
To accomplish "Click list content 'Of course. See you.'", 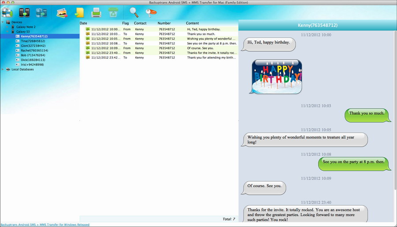I will (x=200, y=48).
